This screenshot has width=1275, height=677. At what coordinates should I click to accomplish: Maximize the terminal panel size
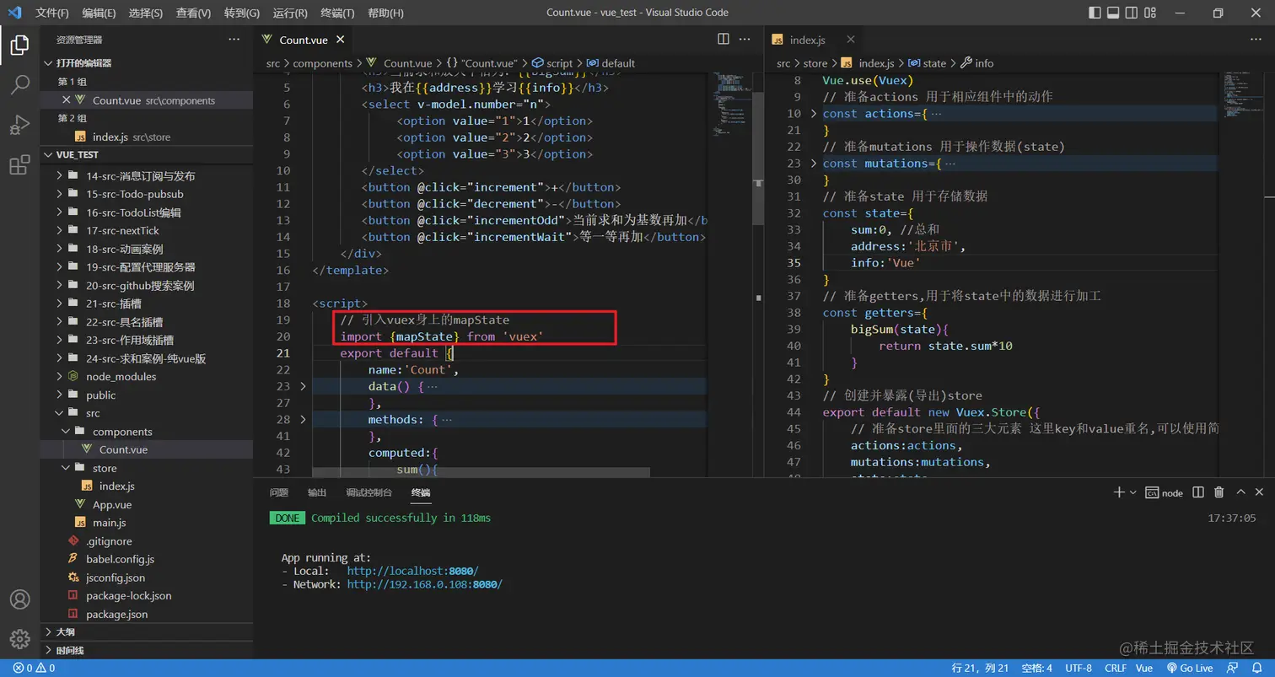[x=1240, y=492]
